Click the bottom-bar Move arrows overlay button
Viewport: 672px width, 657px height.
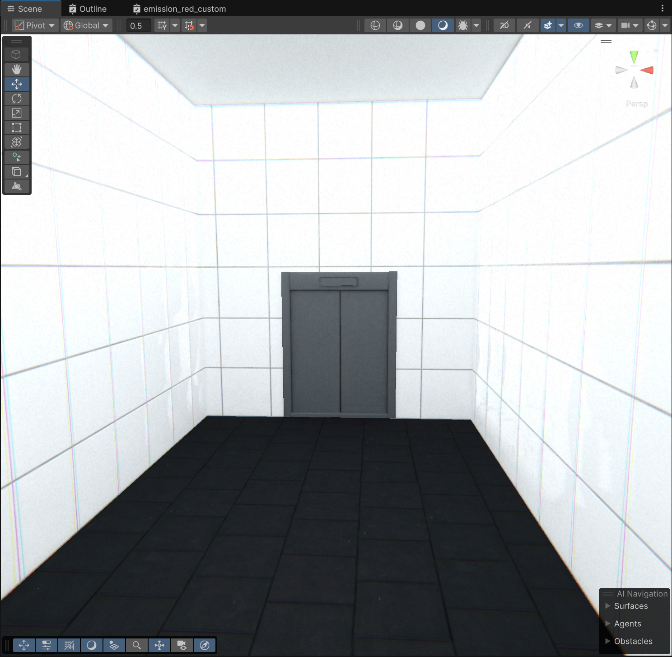click(24, 645)
